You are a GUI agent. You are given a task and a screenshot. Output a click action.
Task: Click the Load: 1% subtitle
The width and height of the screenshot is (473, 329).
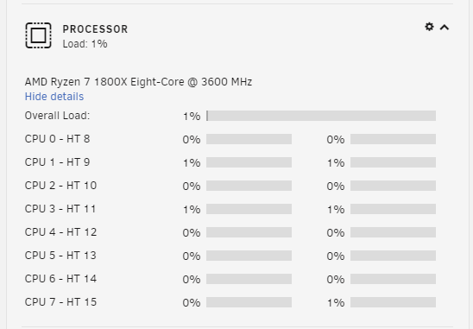click(x=85, y=44)
